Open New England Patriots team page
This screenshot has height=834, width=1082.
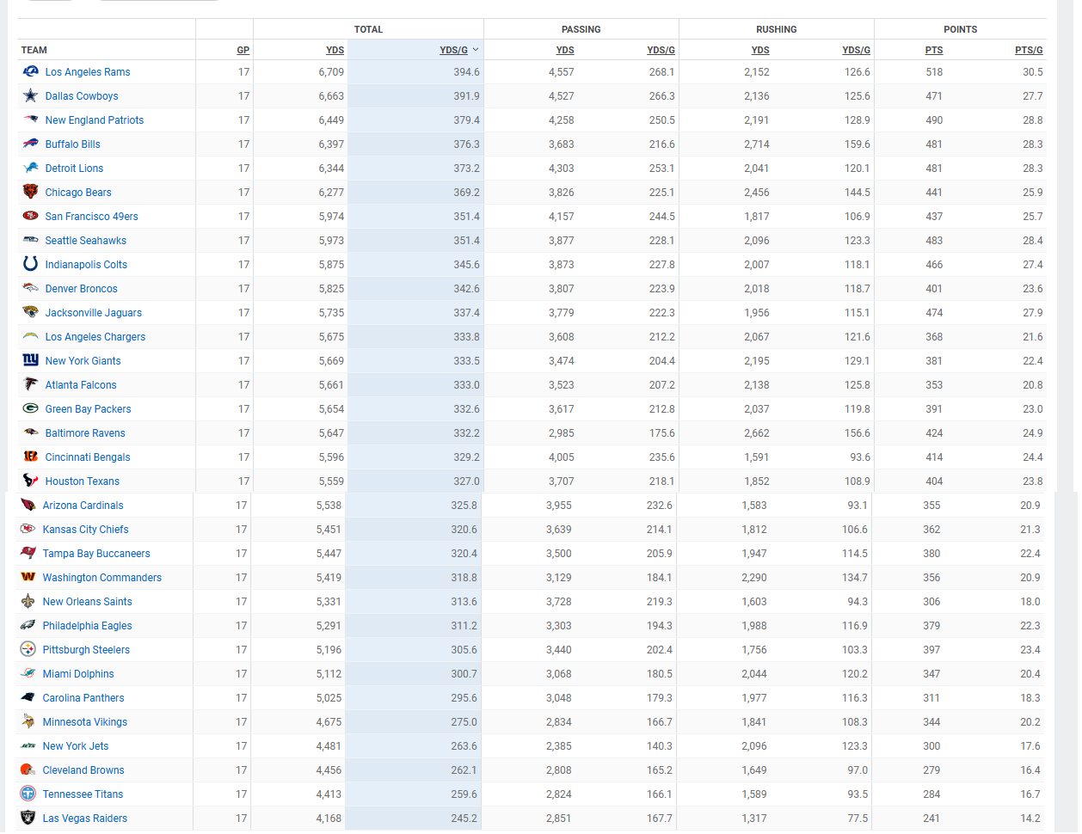point(95,120)
